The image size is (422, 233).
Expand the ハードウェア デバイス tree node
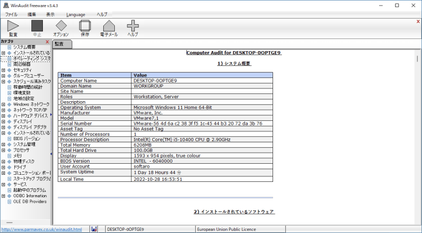click(3, 116)
